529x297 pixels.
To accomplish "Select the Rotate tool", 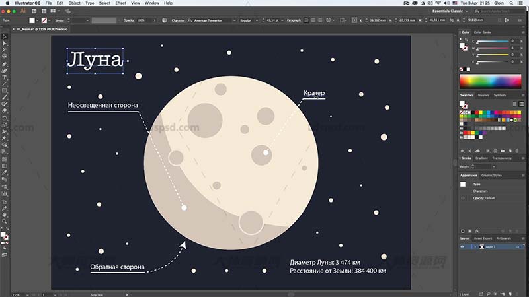I will point(5,118).
